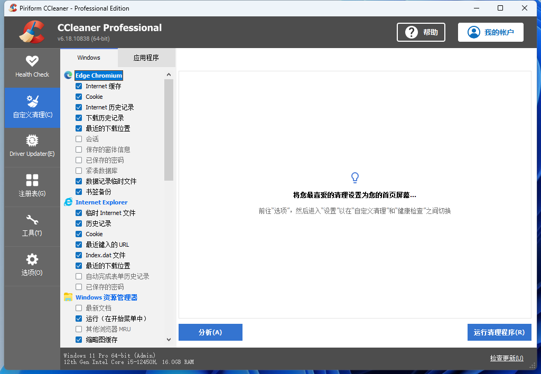The width and height of the screenshot is (541, 374).
Task: Click the Edge Chromium browser icon
Action: (68, 75)
